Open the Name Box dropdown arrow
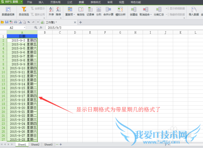 click(x=24, y=28)
